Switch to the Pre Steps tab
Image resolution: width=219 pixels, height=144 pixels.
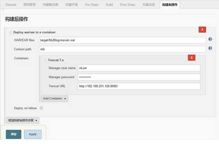(92, 5)
